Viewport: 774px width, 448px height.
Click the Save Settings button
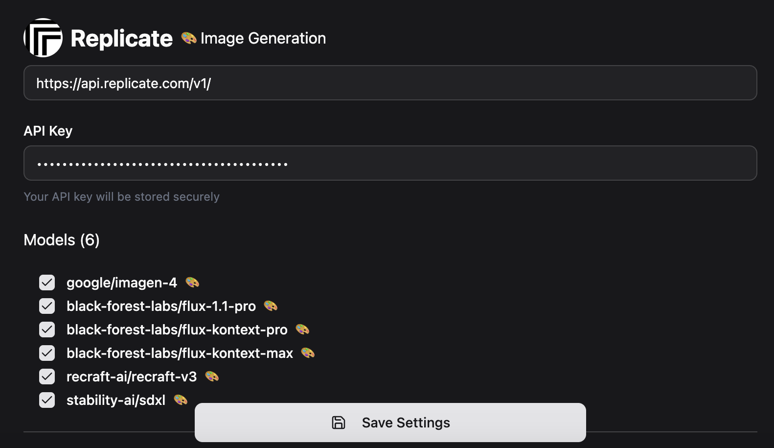390,423
